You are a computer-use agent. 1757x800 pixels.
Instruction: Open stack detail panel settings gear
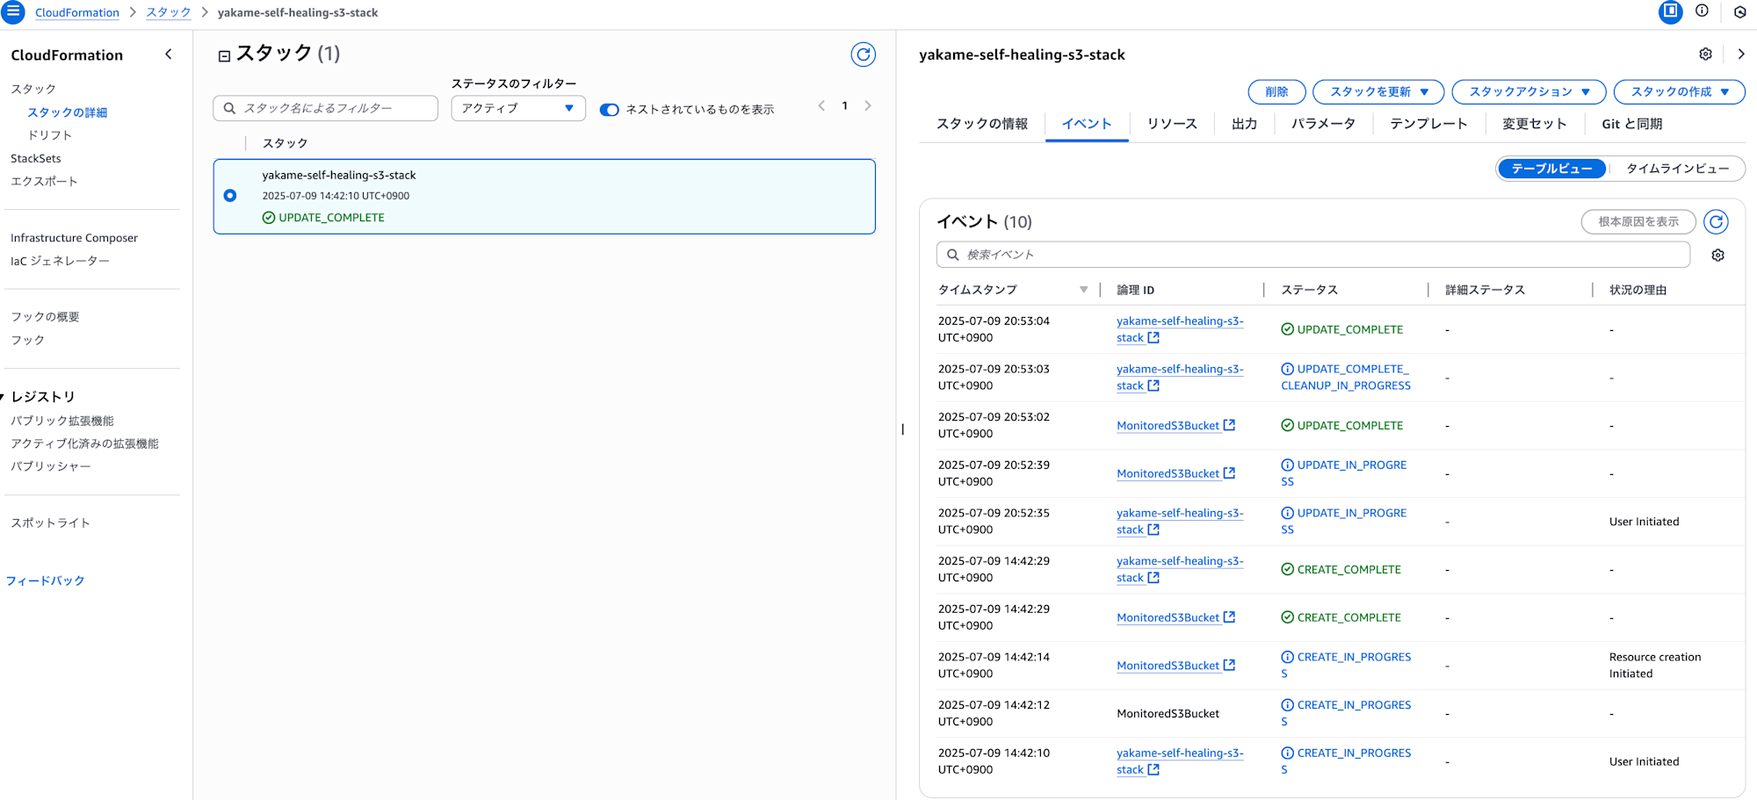coord(1705,54)
